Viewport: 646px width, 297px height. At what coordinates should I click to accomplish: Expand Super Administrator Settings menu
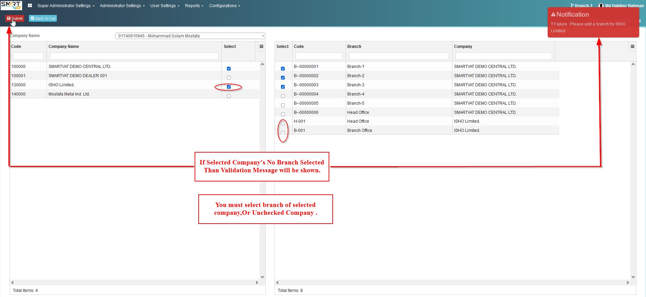pos(66,6)
